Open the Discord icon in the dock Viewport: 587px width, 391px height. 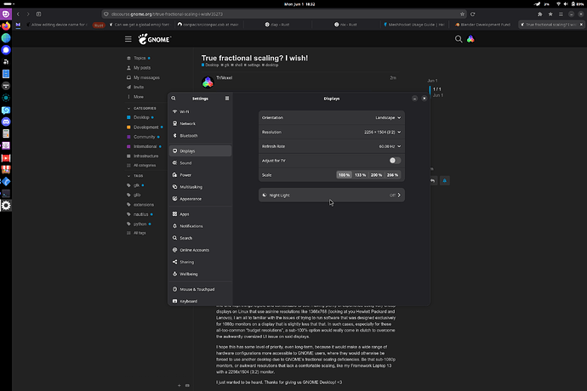coord(6,122)
